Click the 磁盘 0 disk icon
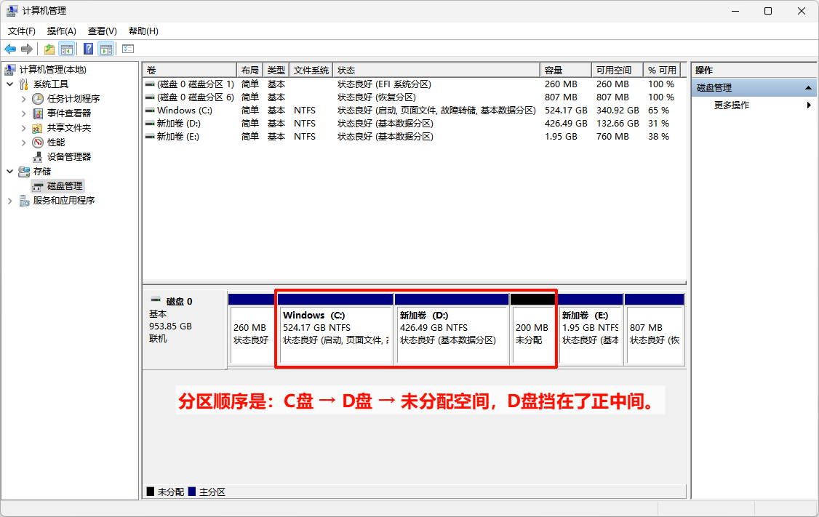This screenshot has width=819, height=517. tap(156, 300)
